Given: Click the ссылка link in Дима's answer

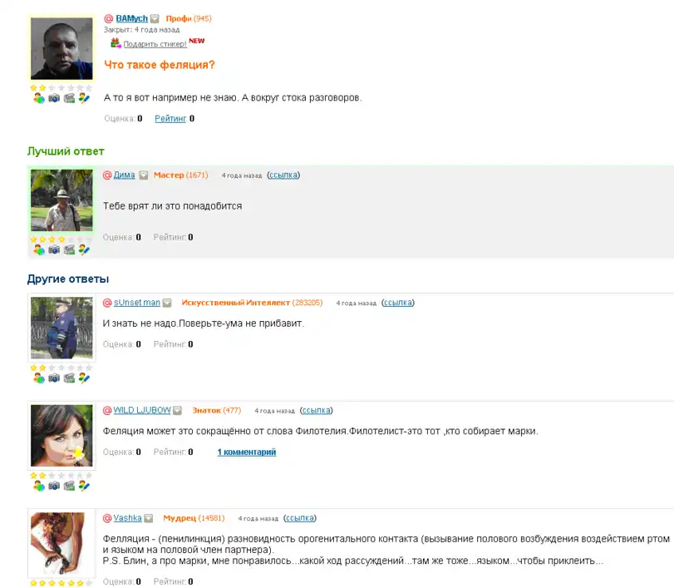Looking at the screenshot, I should (283, 175).
